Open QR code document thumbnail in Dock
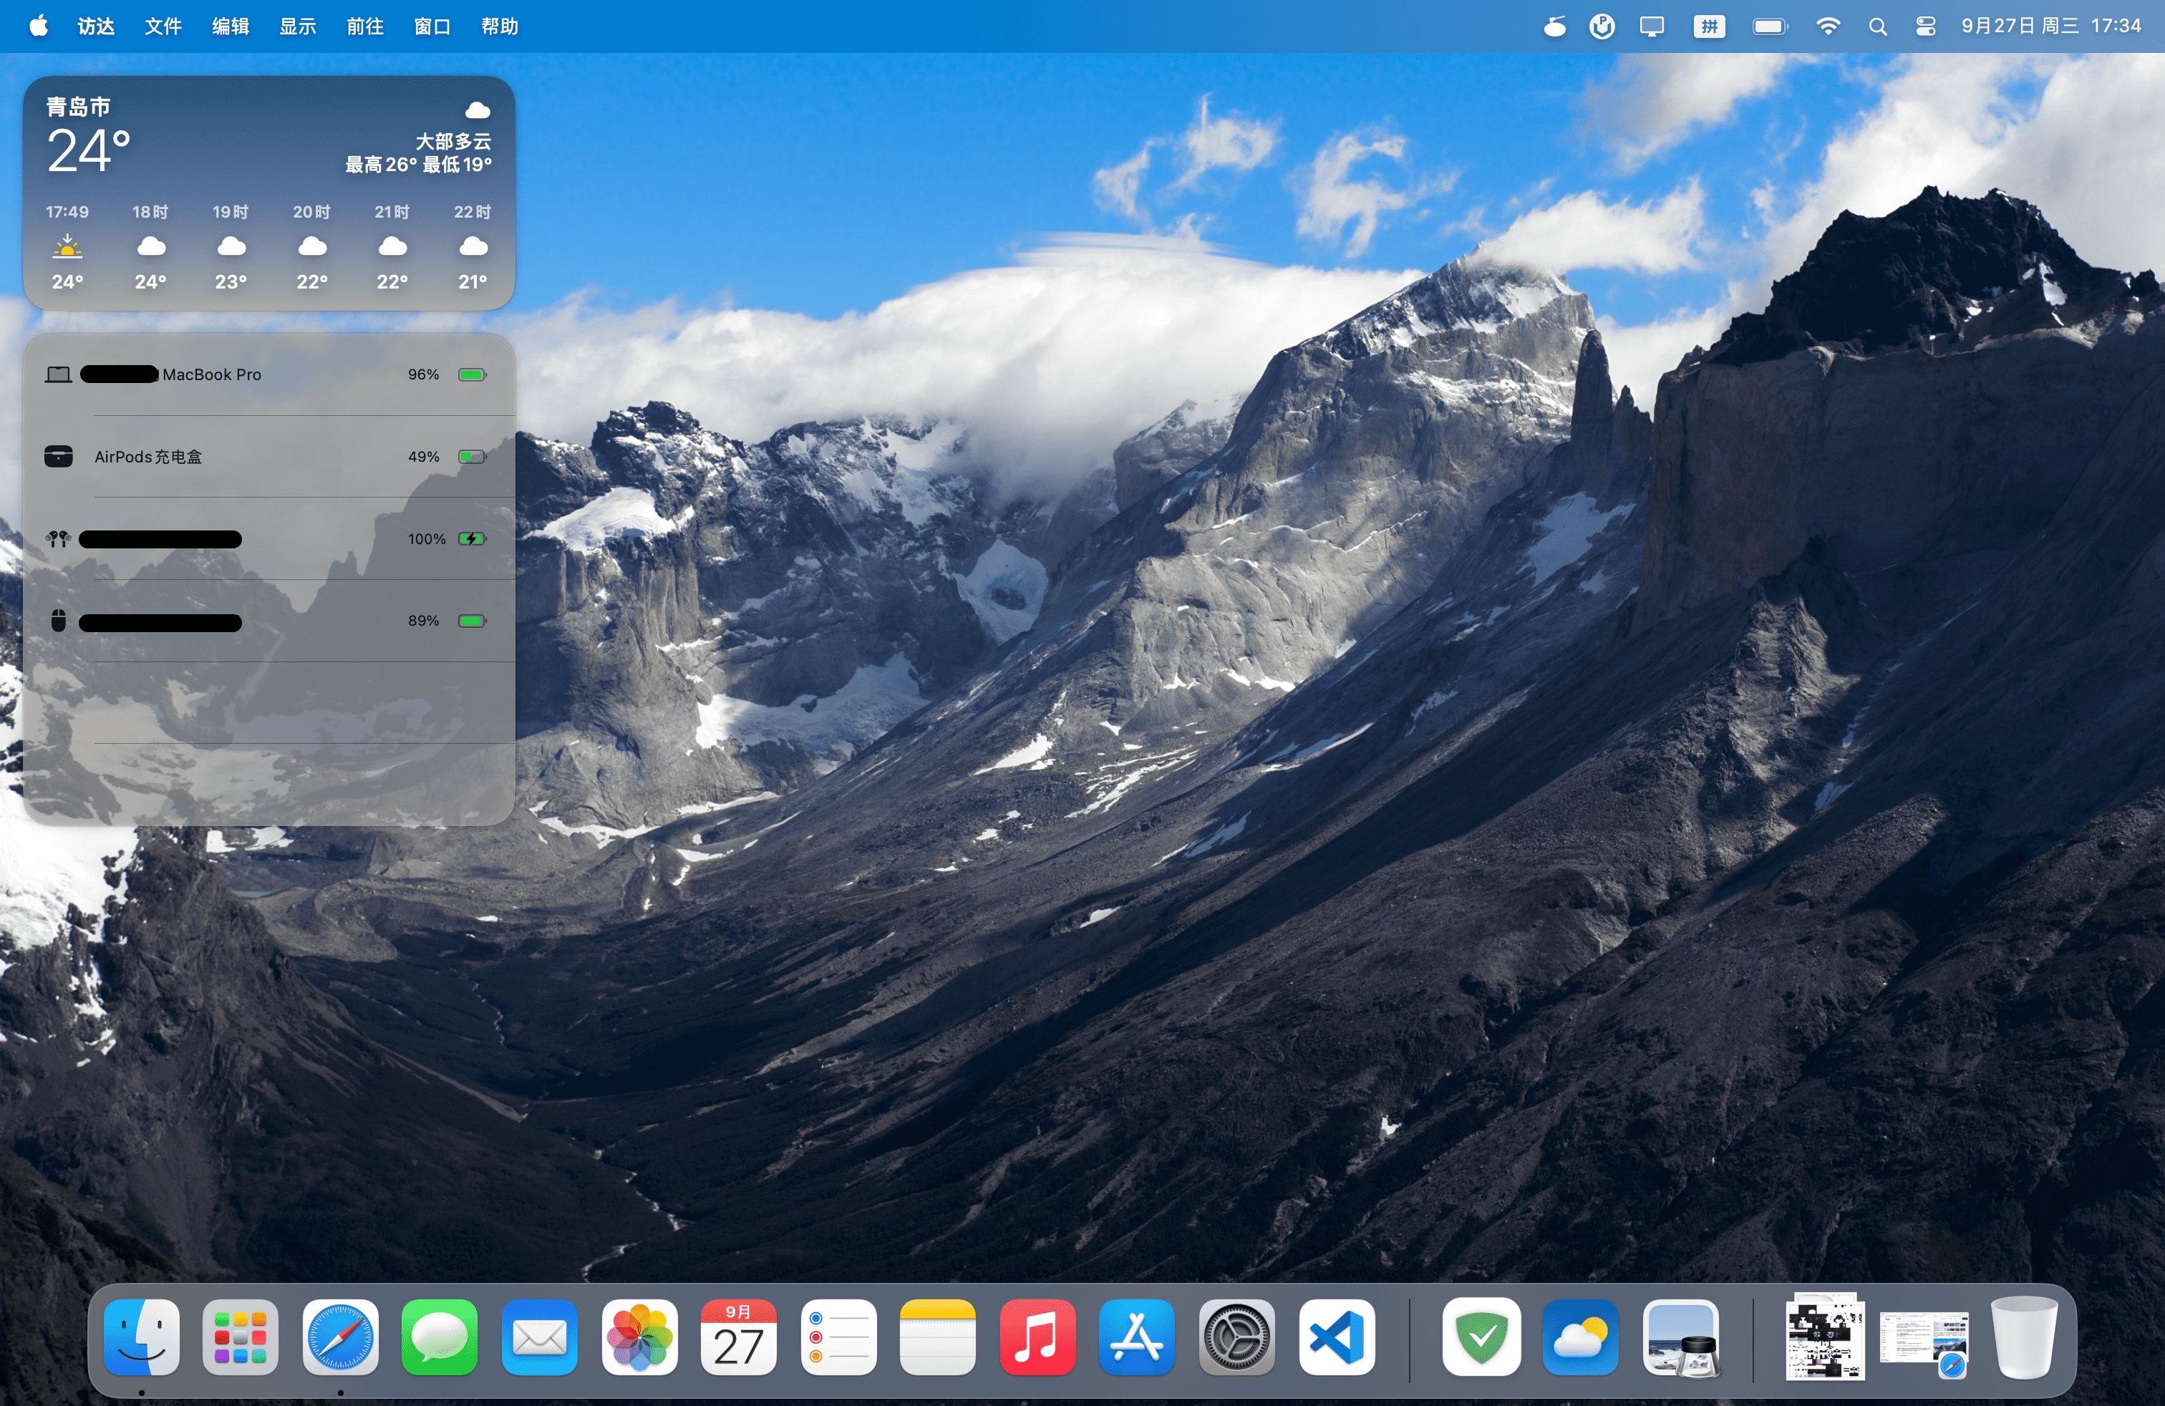This screenshot has width=2165, height=1406. [x=1825, y=1337]
